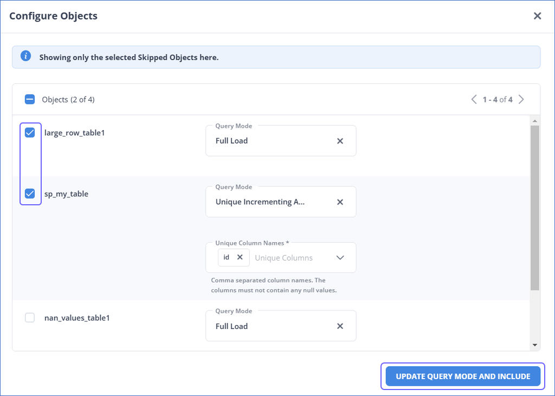The image size is (555, 396).
Task: Uncheck the large_row_table1 checkbox
Action: [x=30, y=133]
